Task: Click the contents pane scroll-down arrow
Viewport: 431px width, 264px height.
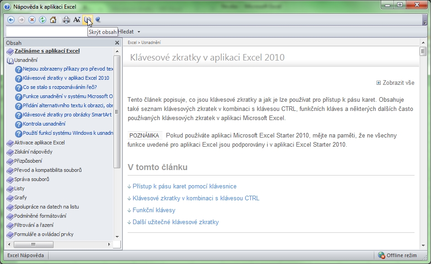Action: (x=117, y=237)
